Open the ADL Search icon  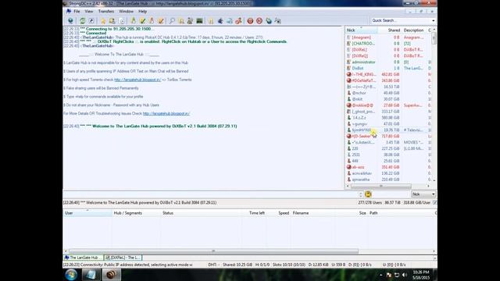coord(181,21)
